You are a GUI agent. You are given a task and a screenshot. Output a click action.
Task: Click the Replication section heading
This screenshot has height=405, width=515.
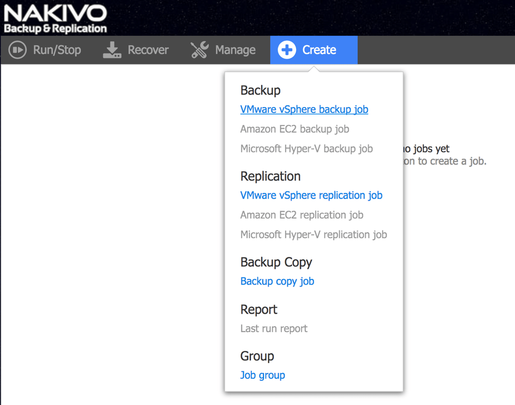(x=270, y=176)
